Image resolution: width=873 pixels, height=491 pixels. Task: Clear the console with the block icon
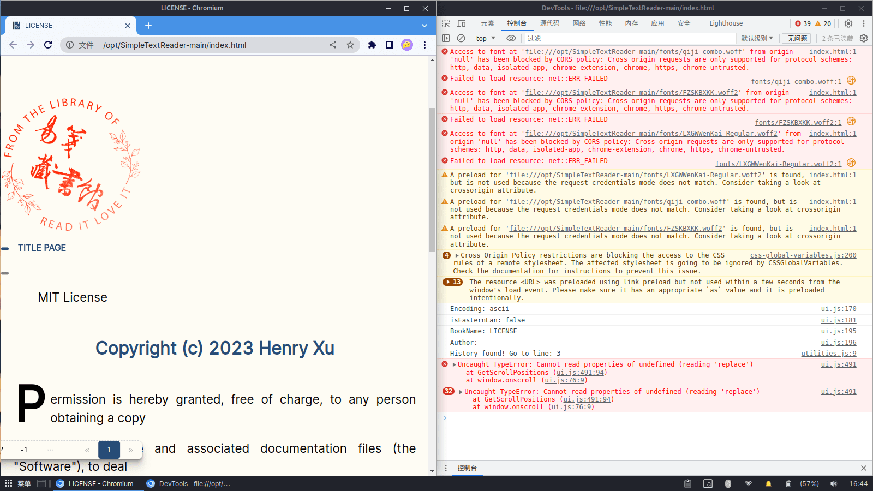coord(461,38)
